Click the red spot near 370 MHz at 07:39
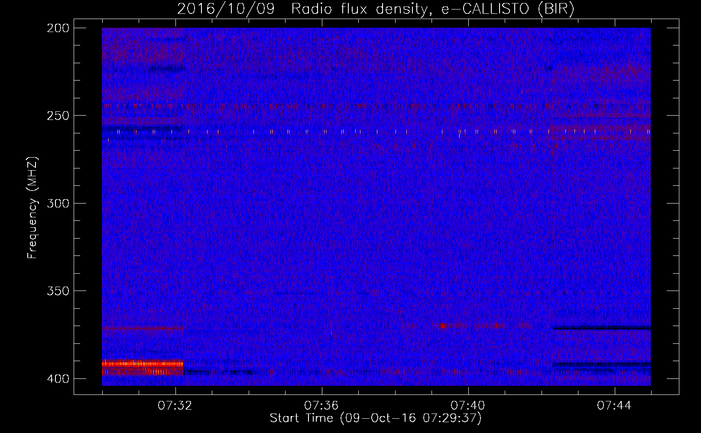The width and height of the screenshot is (701, 433). click(442, 325)
